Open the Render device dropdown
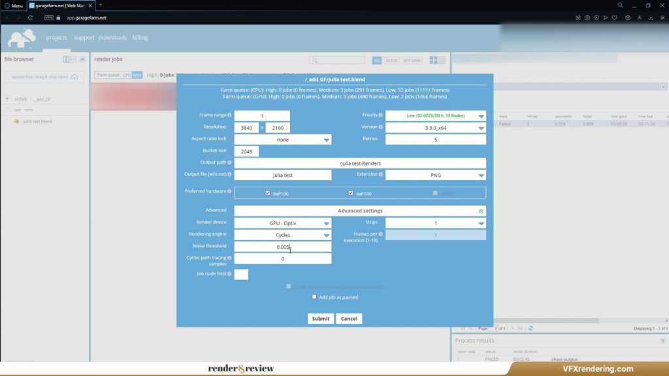Screen dimensions: 669x376 click(283, 223)
